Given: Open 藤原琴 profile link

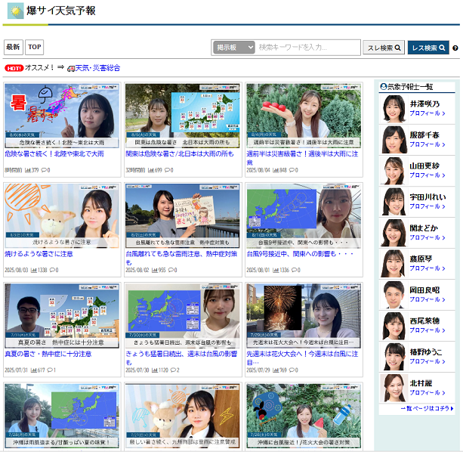Looking at the screenshot, I should pos(428,268).
